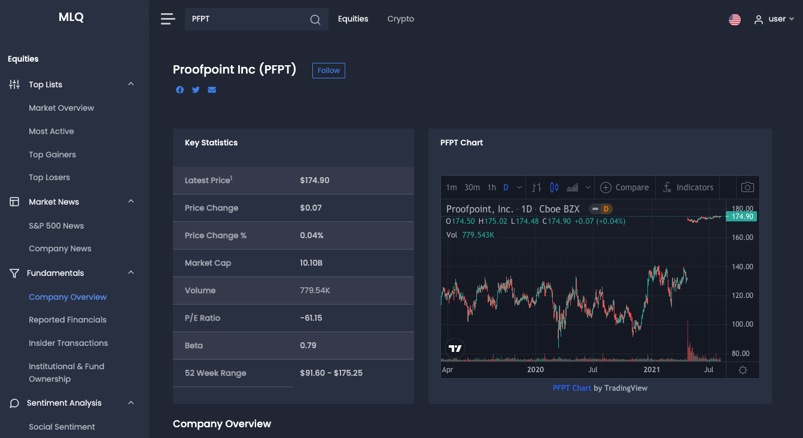Image resolution: width=803 pixels, height=438 pixels.
Task: Click the orange D dividend badge
Action: coord(606,209)
